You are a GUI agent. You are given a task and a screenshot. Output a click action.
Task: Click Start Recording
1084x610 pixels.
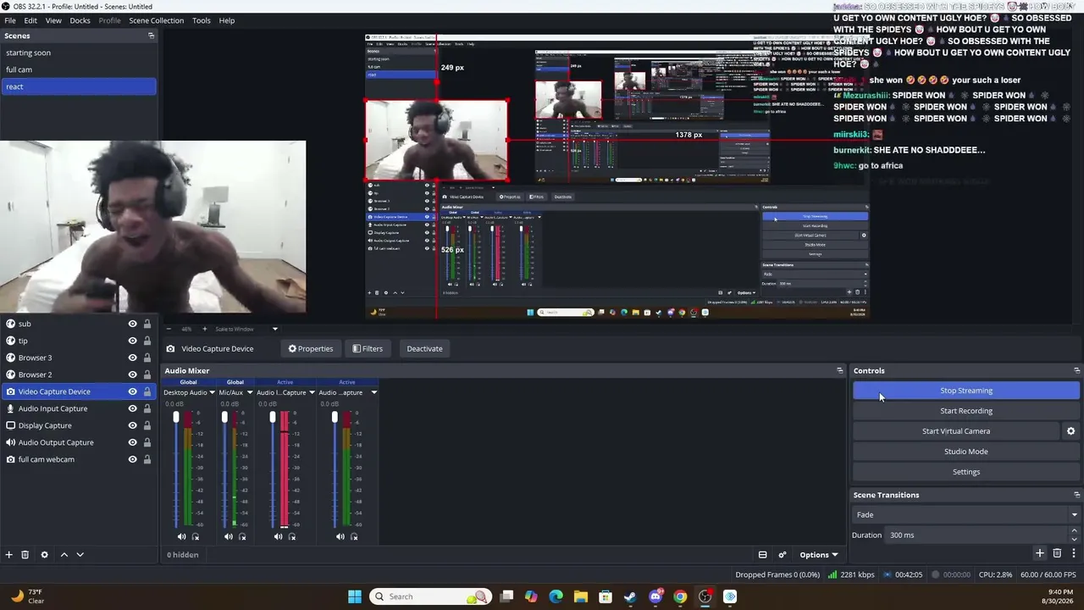(966, 411)
